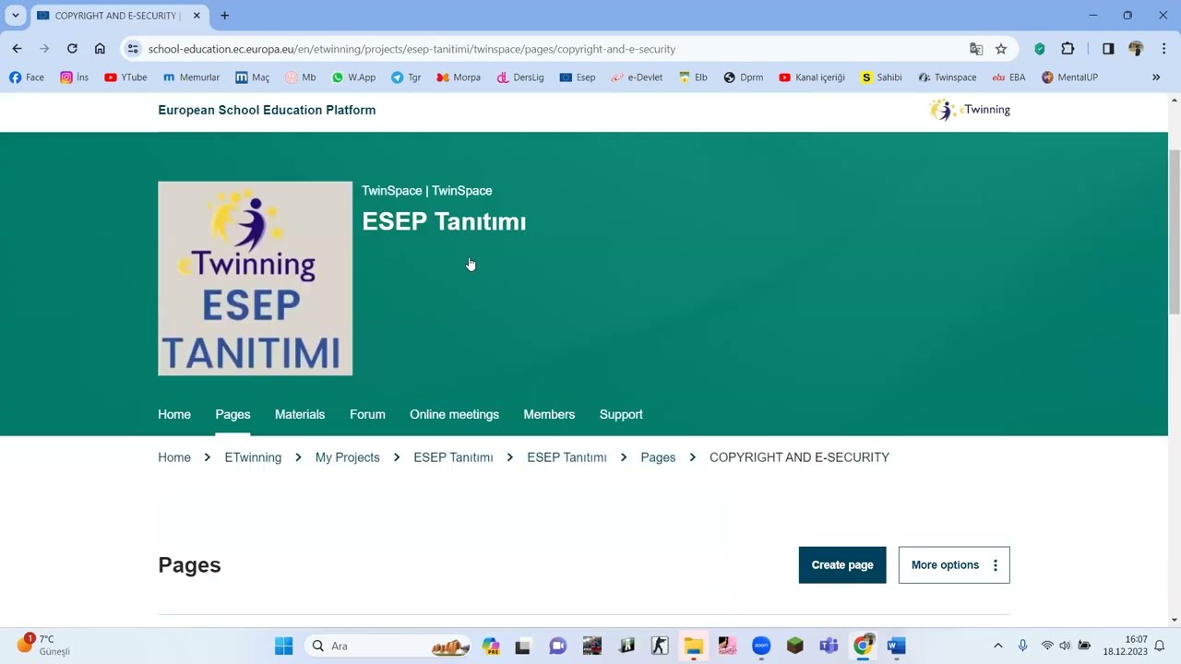
Task: Open the e-Devlet bookmark
Action: point(637,77)
